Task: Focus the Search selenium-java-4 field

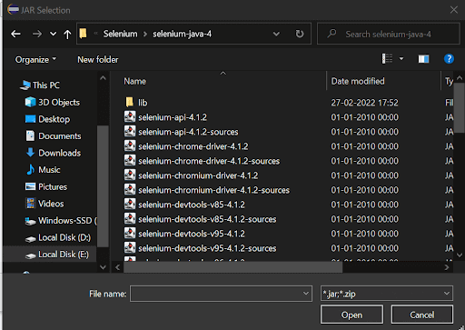Action: pyautogui.click(x=389, y=34)
